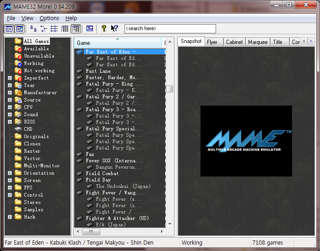Select the BIOS folder icon
The image size is (320, 251).
(18, 122)
